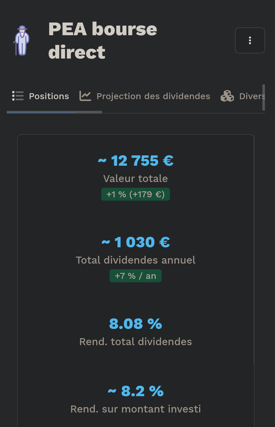Viewport: 275px width, 427px height.
Task: Click the list icon beside Positions
Action: pyautogui.click(x=18, y=96)
